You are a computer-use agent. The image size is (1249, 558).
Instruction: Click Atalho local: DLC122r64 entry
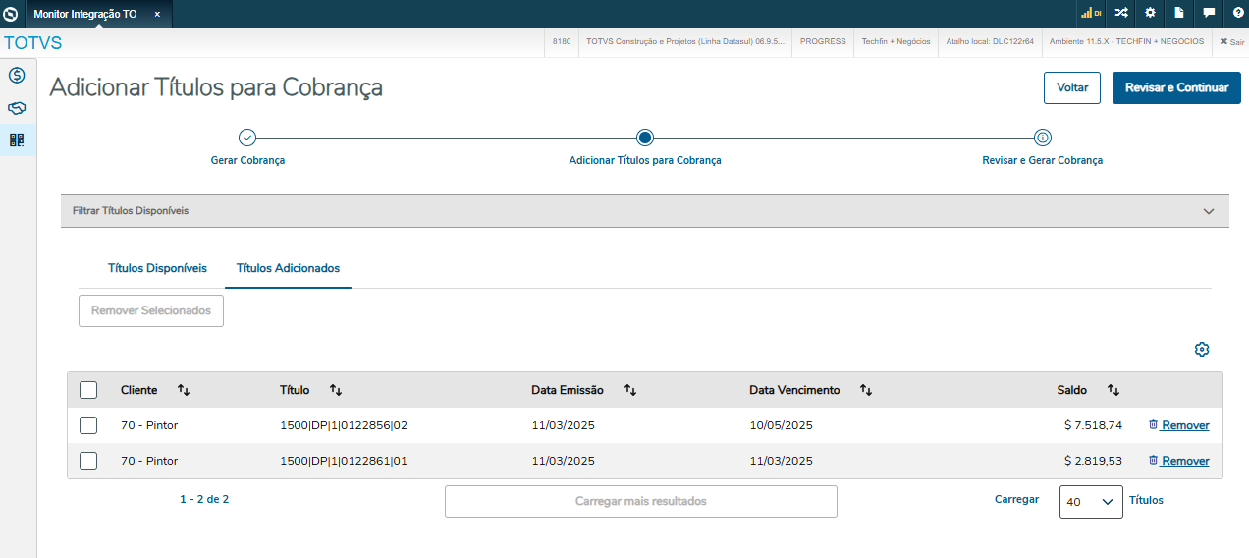(x=990, y=42)
